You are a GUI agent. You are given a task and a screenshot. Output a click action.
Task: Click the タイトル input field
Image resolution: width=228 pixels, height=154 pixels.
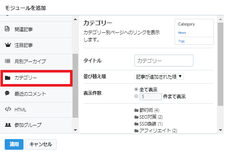[164, 61]
